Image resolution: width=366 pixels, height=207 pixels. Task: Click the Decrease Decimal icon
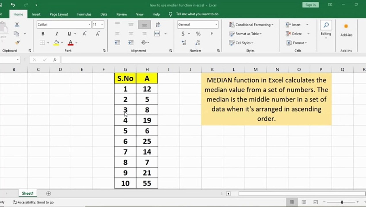(197, 43)
